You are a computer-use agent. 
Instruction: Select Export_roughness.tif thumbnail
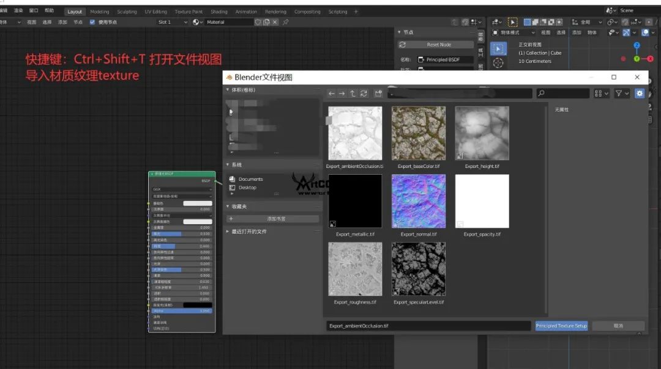(355, 269)
